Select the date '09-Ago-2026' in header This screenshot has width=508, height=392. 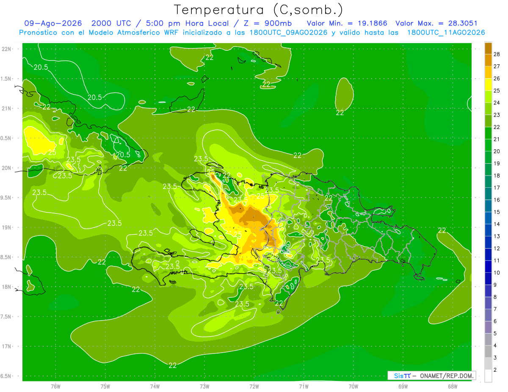click(x=53, y=23)
